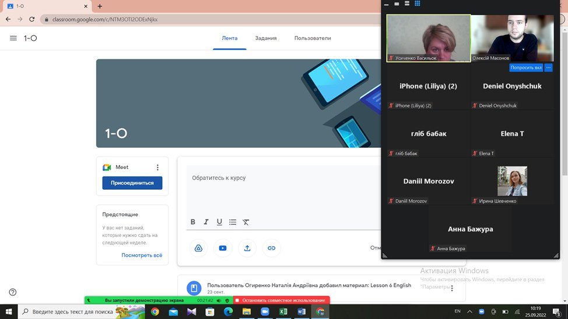The image size is (568, 319).
Task: Select the 1-O browser tab
Action: click(x=47, y=6)
